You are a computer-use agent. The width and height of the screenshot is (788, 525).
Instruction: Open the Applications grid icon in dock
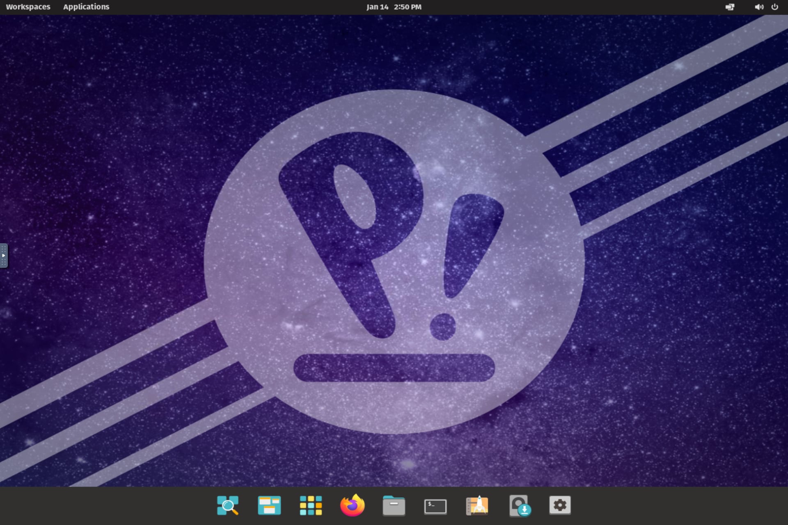pos(311,505)
